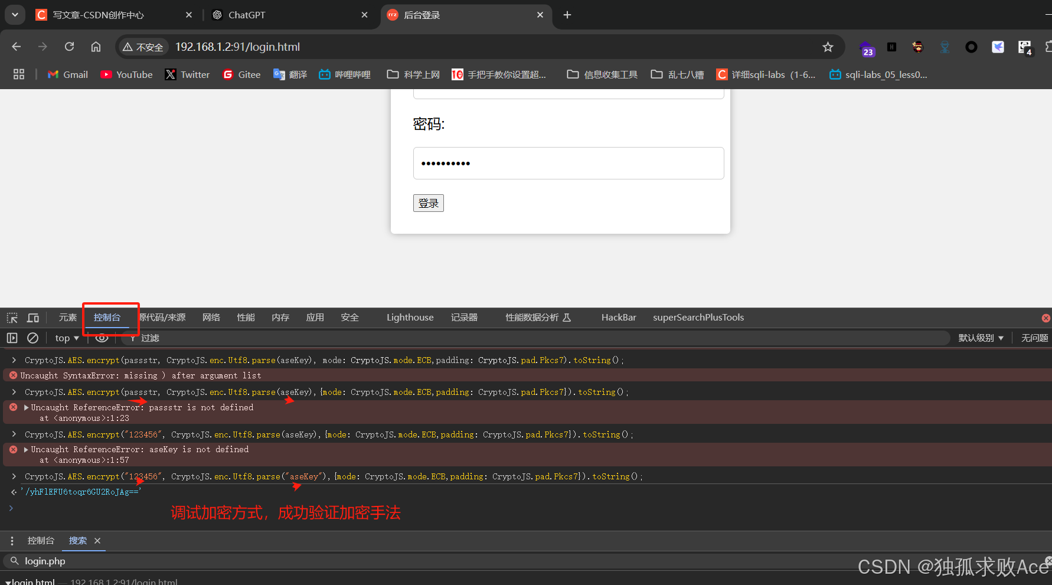
Task: Open the more options three-dot menu in console drawer
Action: [x=12, y=541]
